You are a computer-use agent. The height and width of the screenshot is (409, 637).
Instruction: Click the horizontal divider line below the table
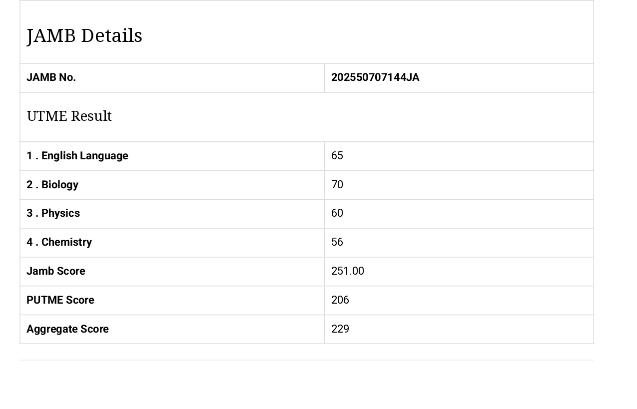[x=307, y=360]
